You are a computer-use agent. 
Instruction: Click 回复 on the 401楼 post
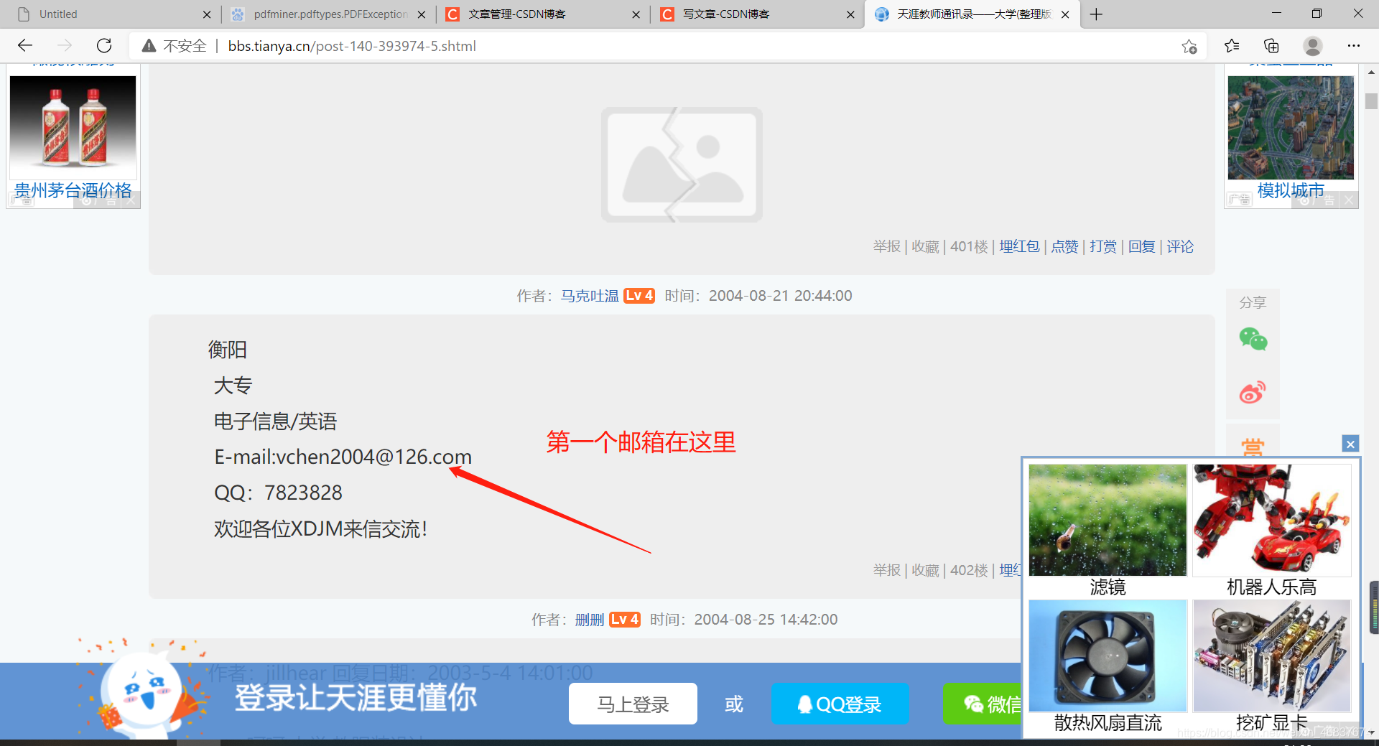coord(1142,246)
